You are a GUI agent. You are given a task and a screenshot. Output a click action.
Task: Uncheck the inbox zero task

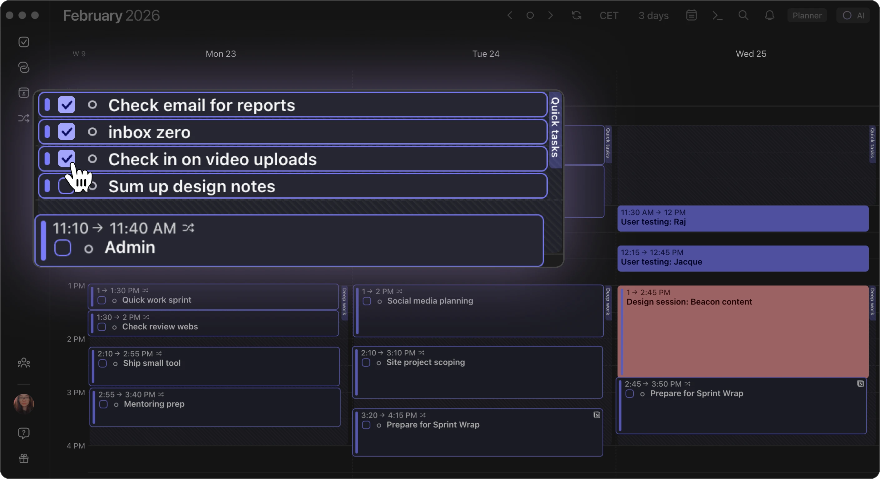click(x=66, y=131)
